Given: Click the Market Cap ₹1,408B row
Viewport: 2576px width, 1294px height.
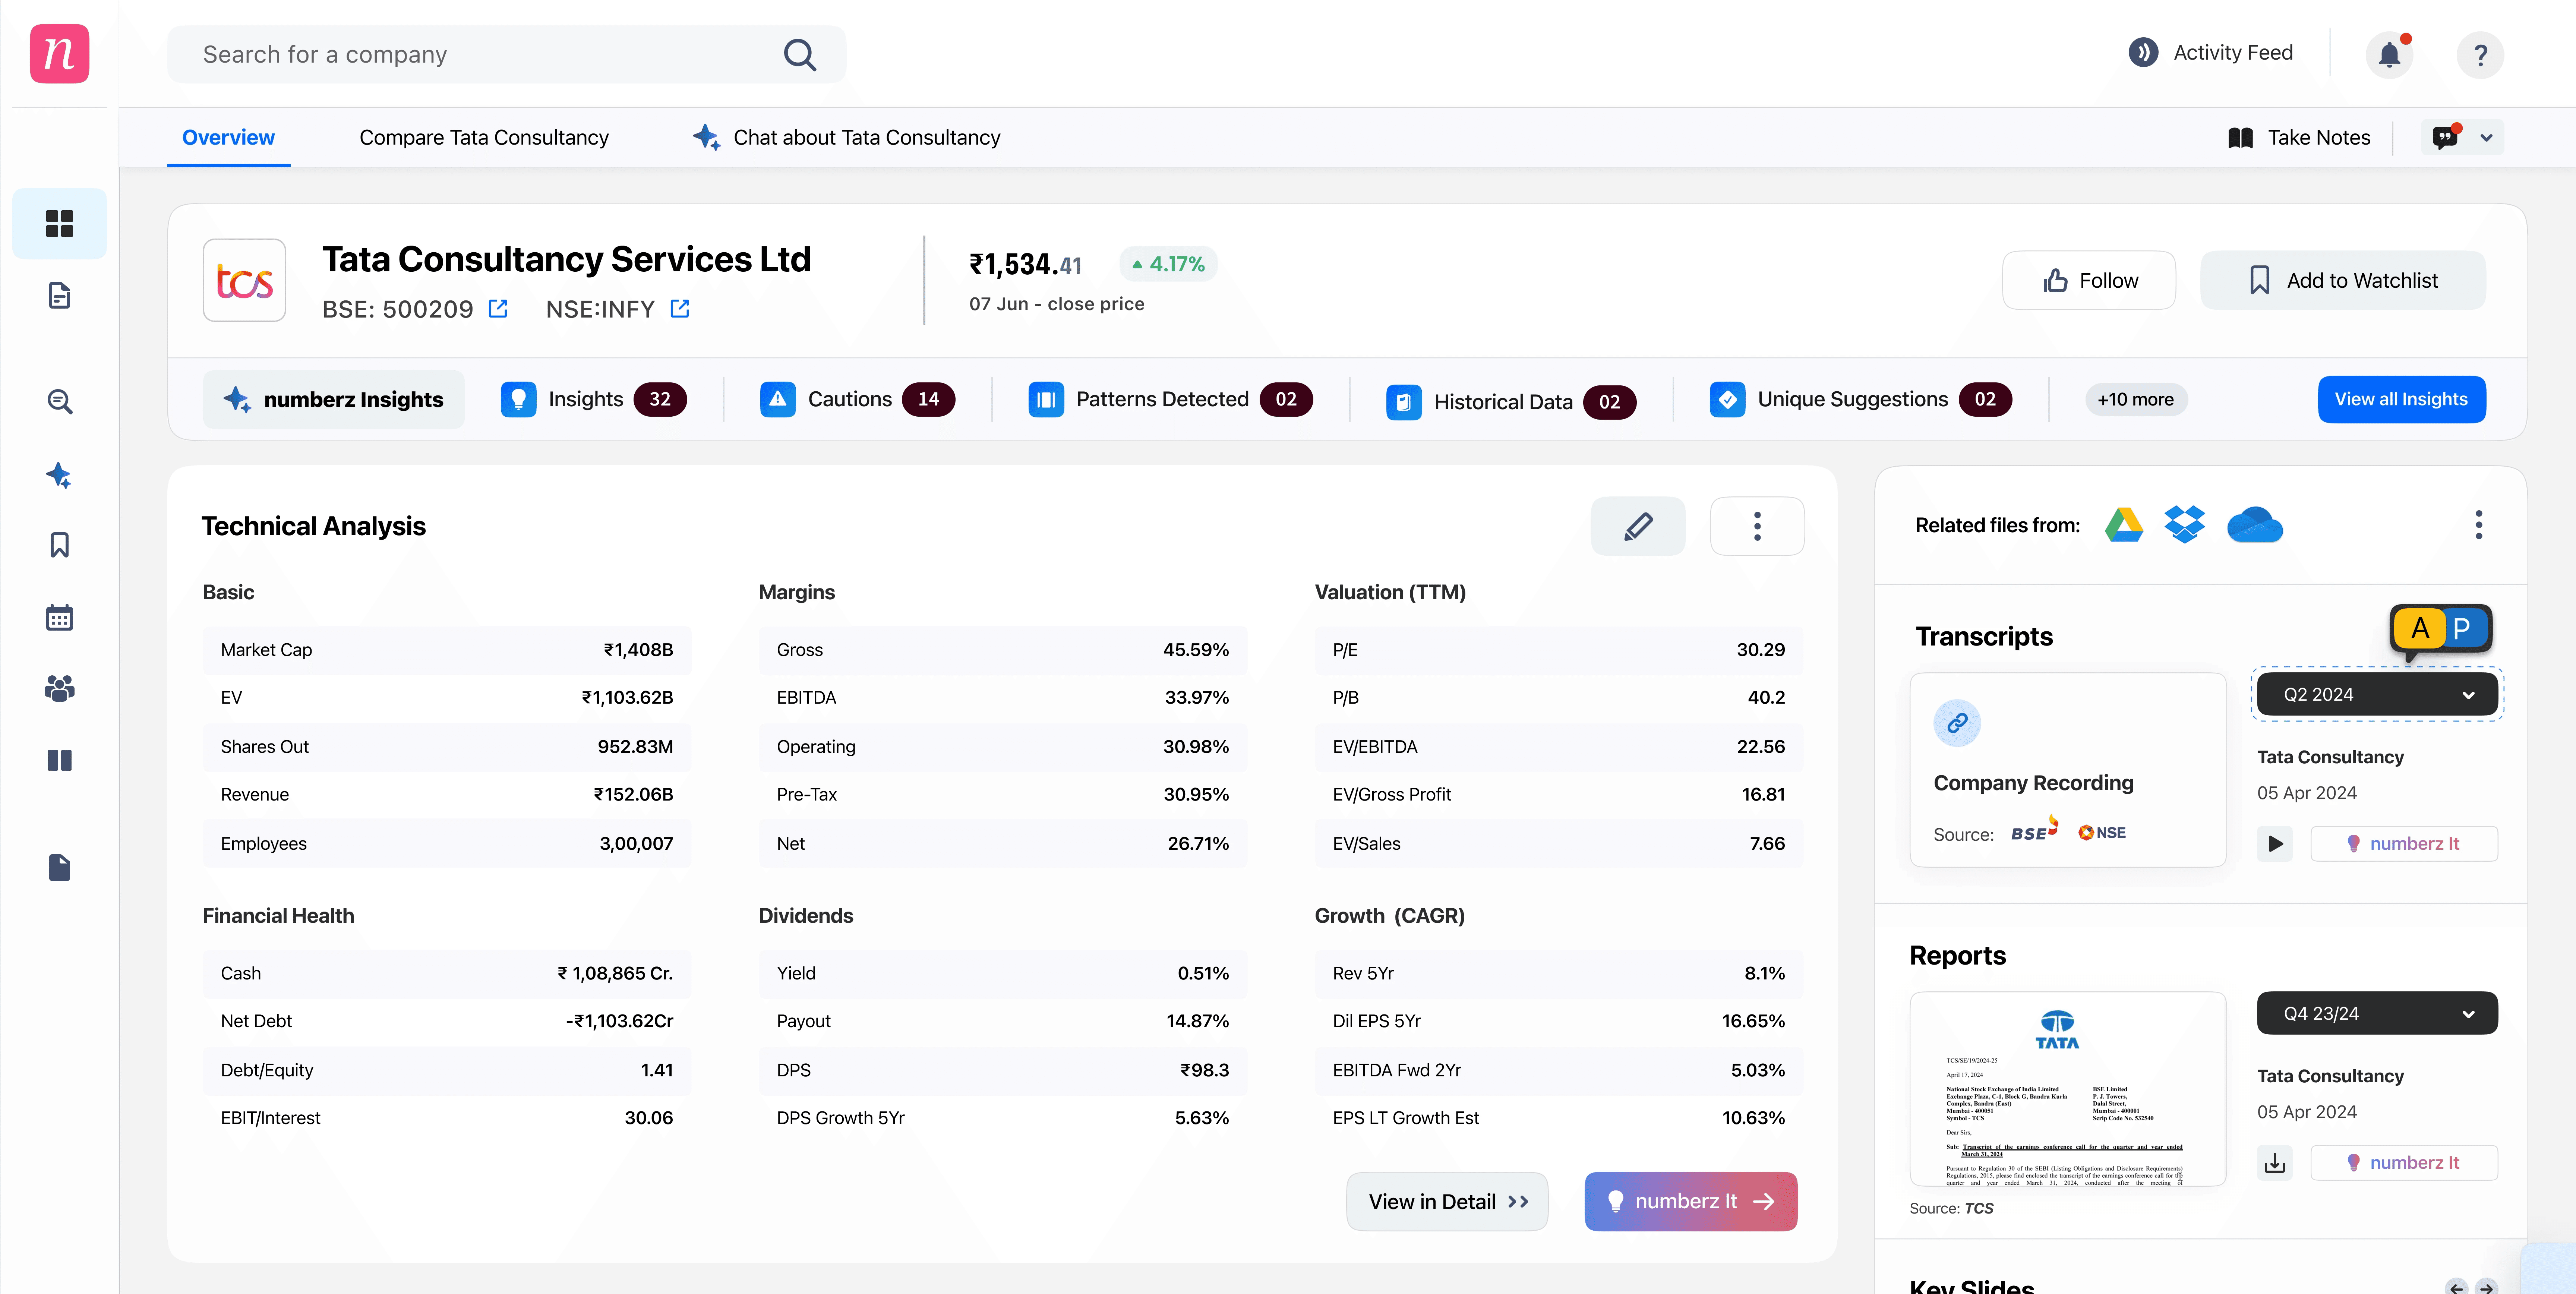Looking at the screenshot, I should [x=446, y=650].
